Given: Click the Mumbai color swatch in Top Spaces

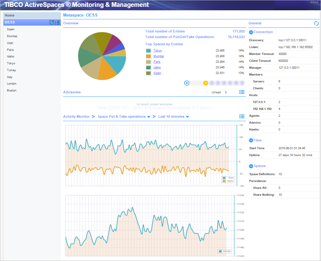Looking at the screenshot, I should point(148,56).
